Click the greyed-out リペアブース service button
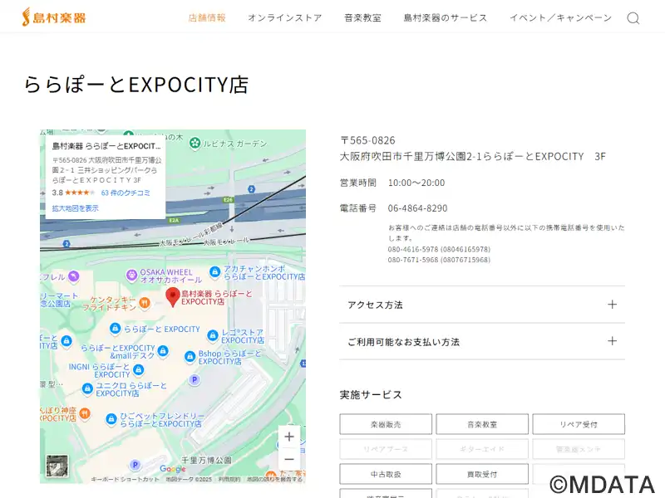The image size is (665, 498). 386,449
